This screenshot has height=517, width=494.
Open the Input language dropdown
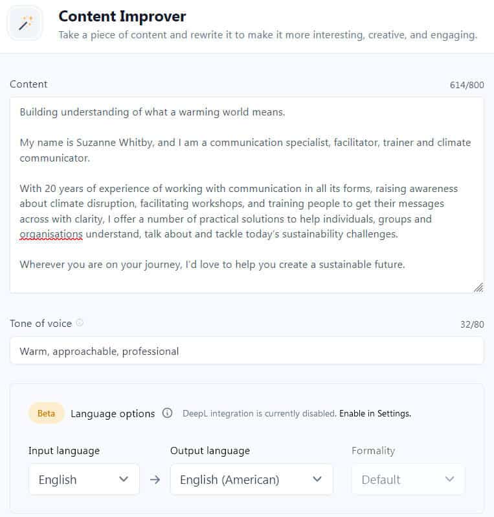click(x=84, y=480)
